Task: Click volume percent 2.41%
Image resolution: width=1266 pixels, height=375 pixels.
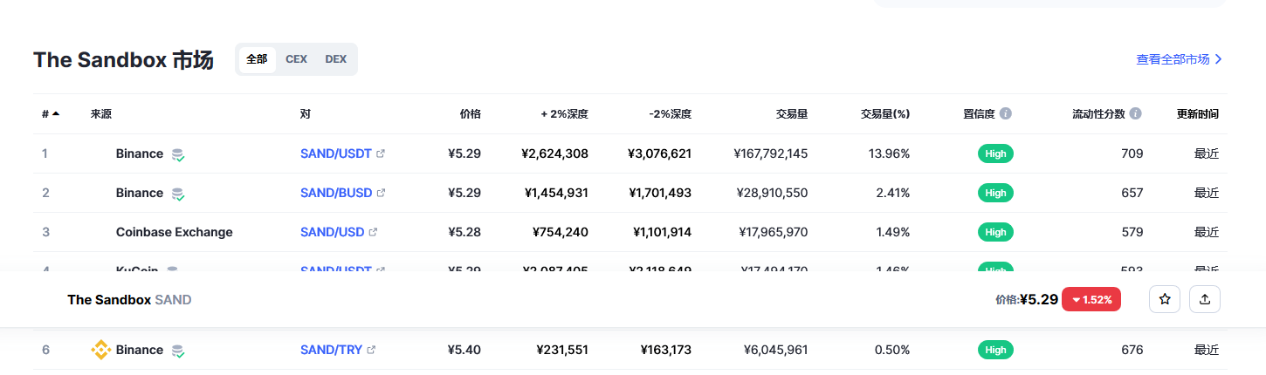Action: 893,193
